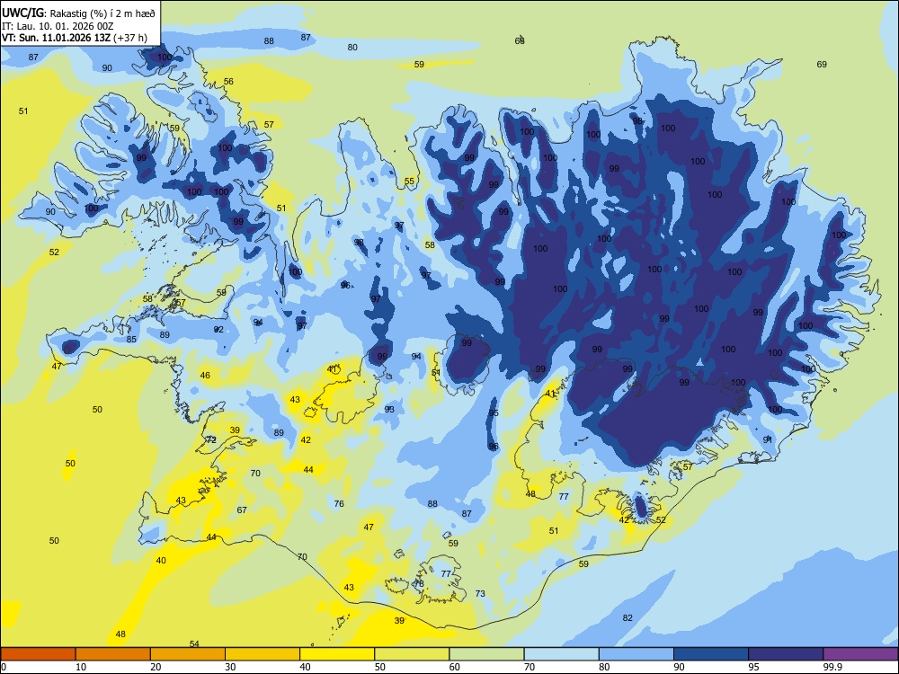Click the map value '69' in the northeast sea
This screenshot has width=899, height=674.
point(822,64)
